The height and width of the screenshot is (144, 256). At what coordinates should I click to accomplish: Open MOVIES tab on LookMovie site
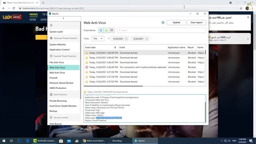tap(34, 14)
